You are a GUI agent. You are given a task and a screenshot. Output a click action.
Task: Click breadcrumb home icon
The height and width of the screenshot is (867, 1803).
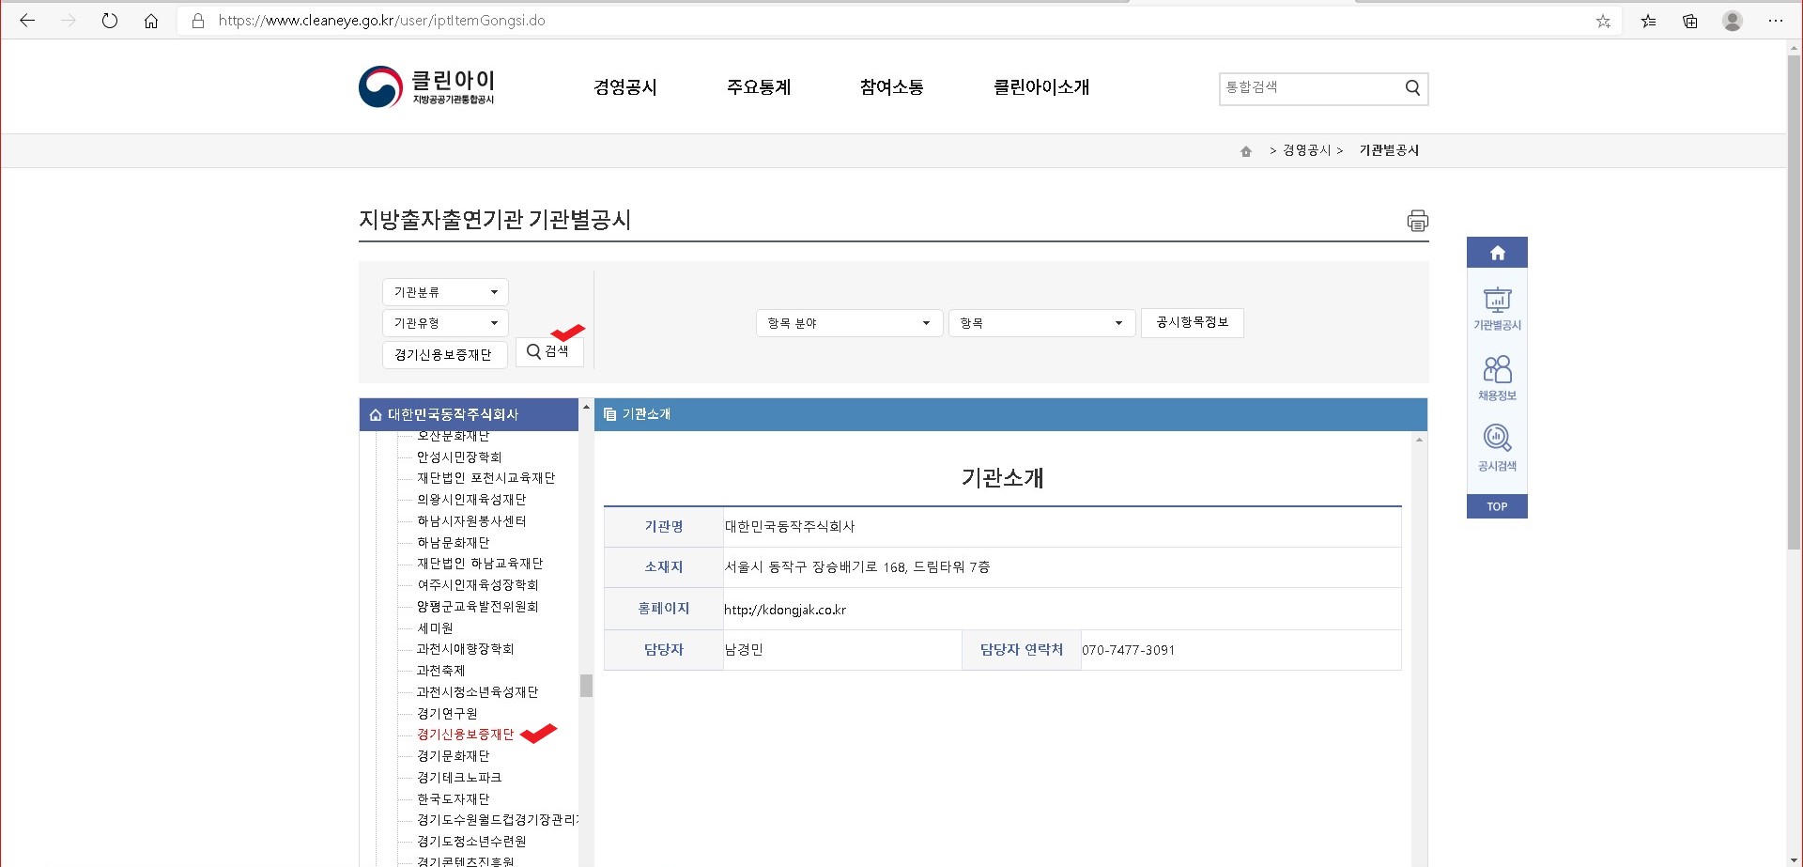point(1246,151)
